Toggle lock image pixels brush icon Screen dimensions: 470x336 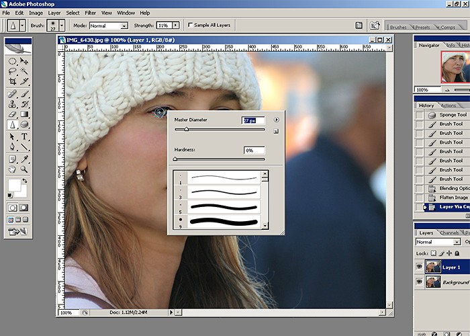442,253
